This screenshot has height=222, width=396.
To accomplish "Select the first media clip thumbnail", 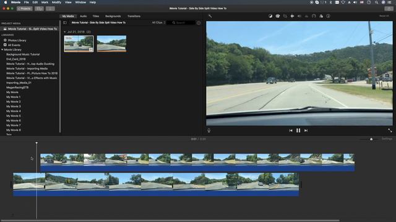I will click(79, 44).
